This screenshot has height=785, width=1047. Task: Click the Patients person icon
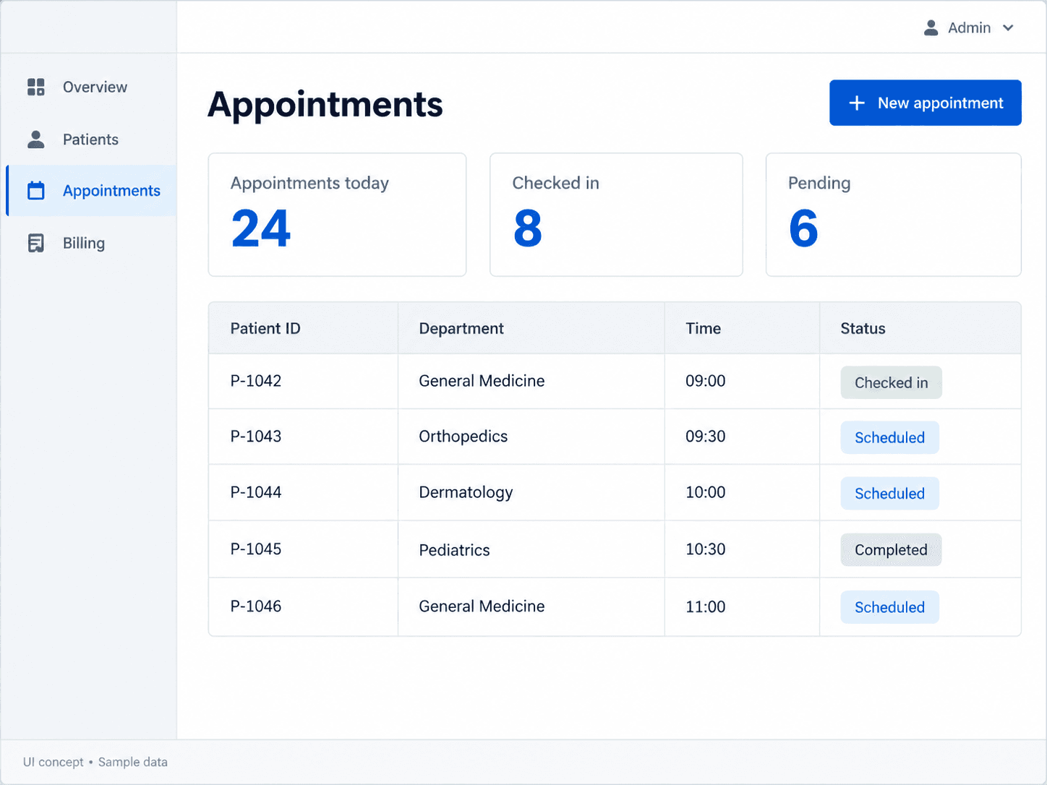coord(36,140)
